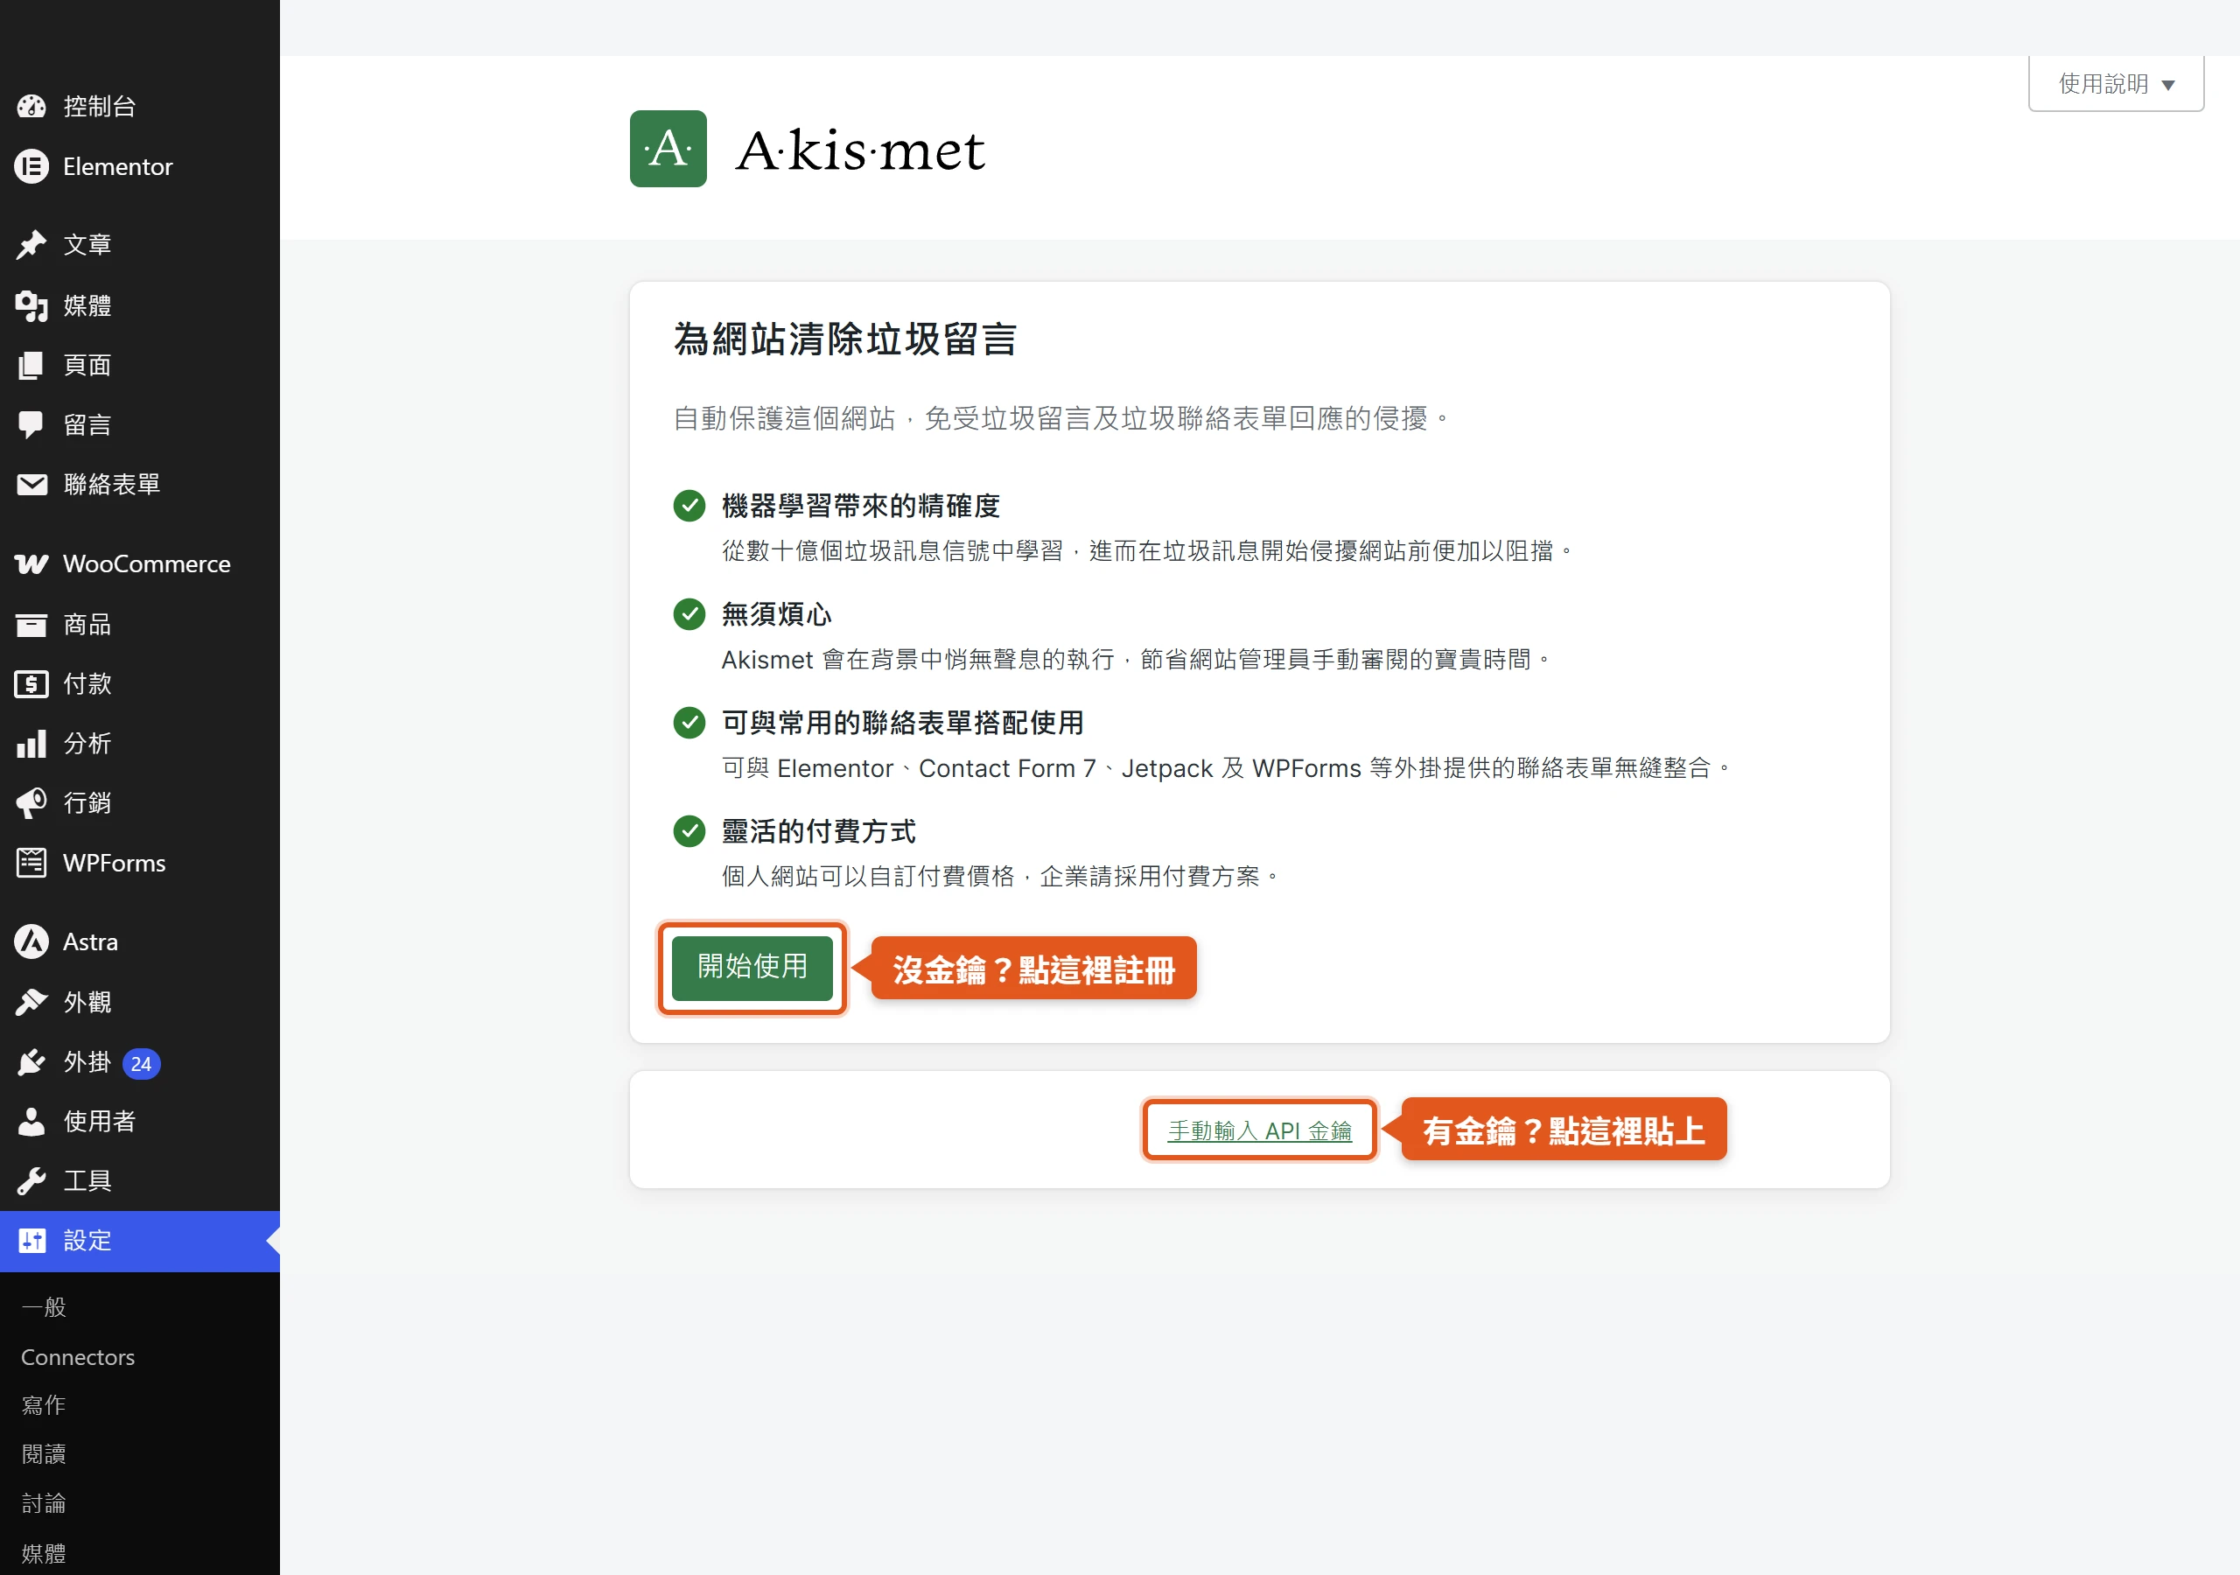The image size is (2240, 1575).
Task: Click the green 開始使用 button
Action: pos(752,967)
